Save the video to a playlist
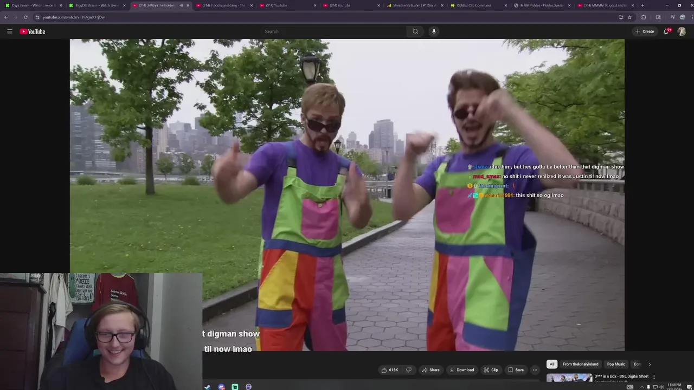The width and height of the screenshot is (694, 390). [x=516, y=370]
